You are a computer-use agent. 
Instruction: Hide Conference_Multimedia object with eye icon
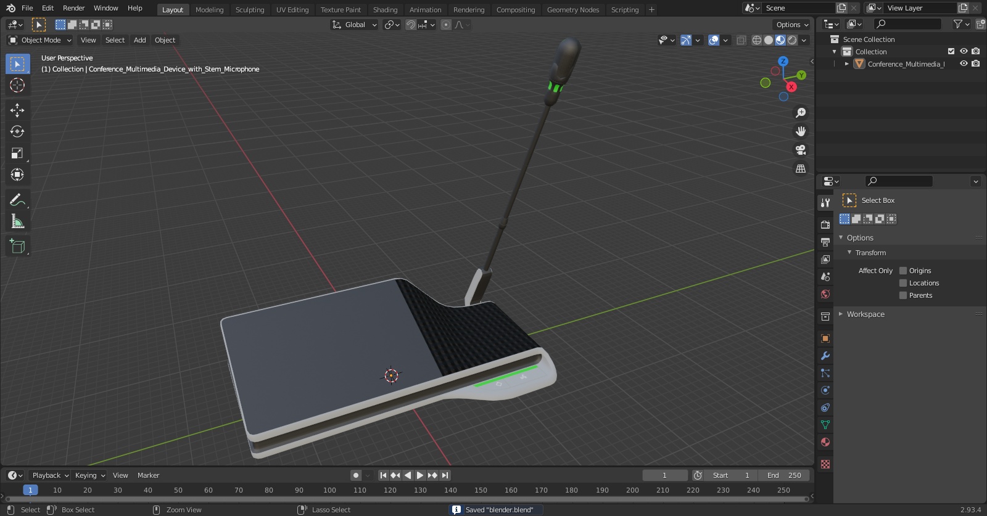click(x=964, y=64)
